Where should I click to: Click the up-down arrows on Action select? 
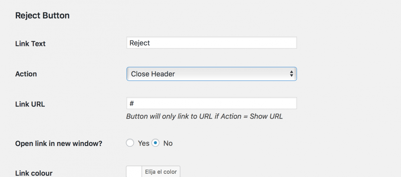coord(291,74)
